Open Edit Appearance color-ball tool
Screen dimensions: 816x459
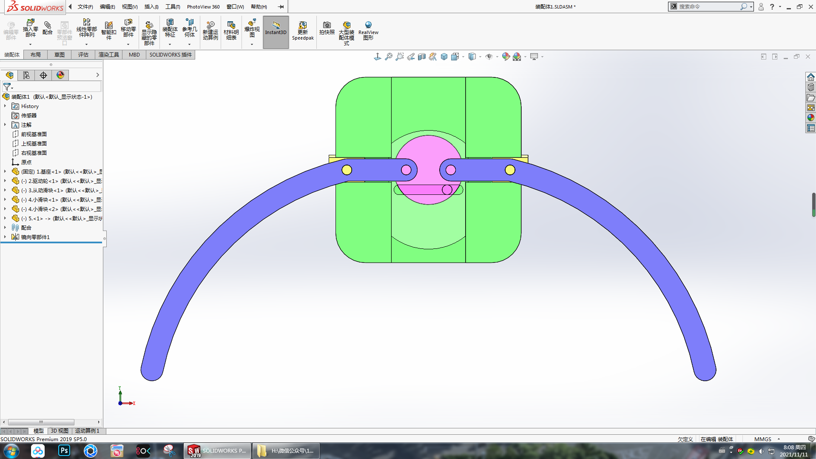click(x=506, y=57)
